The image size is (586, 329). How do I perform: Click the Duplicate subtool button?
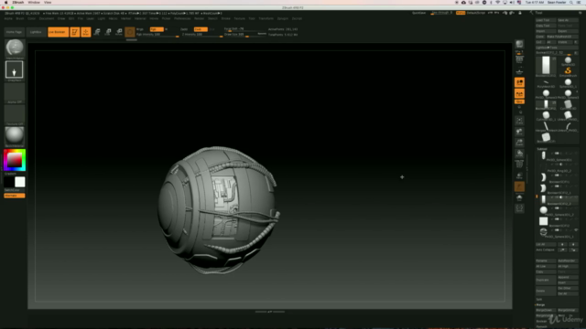546,280
